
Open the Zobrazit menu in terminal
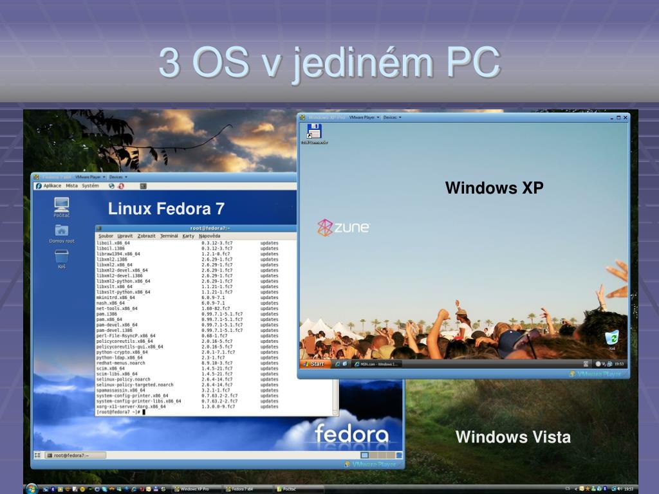click(x=146, y=236)
